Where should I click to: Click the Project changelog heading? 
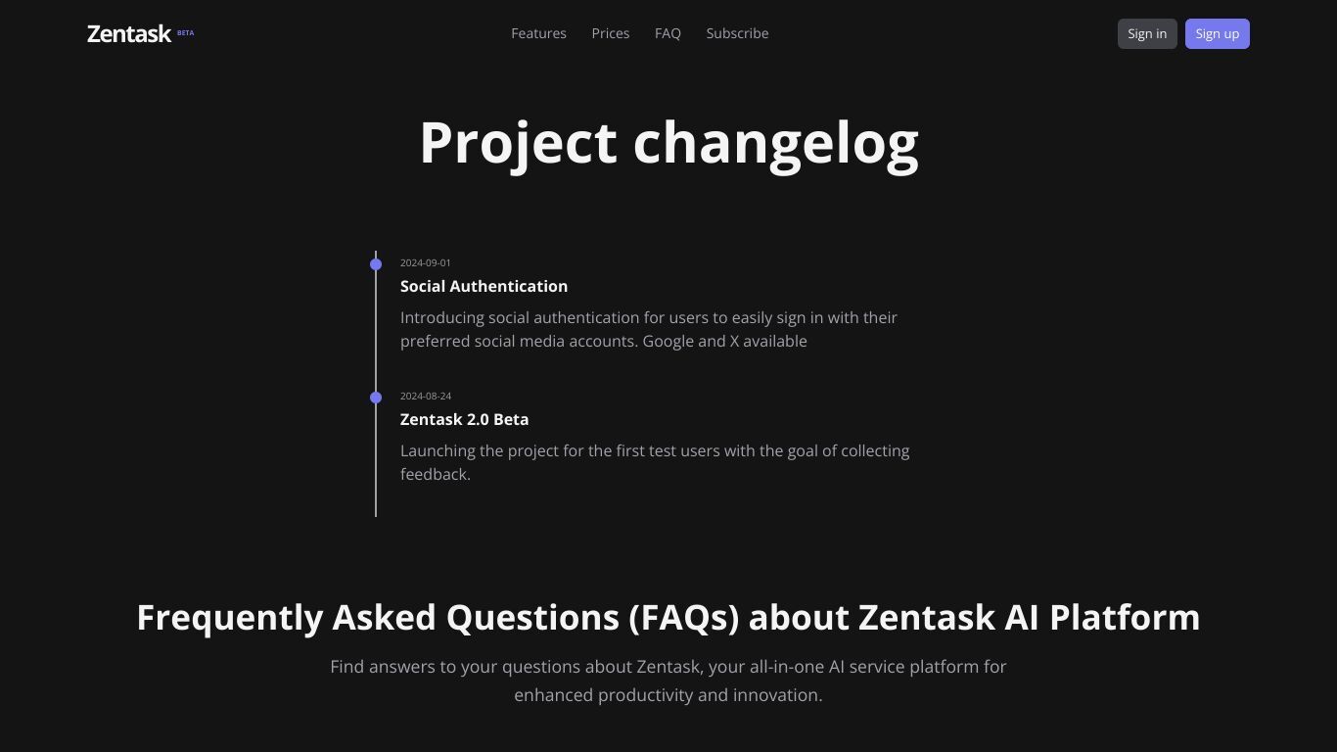click(x=668, y=143)
